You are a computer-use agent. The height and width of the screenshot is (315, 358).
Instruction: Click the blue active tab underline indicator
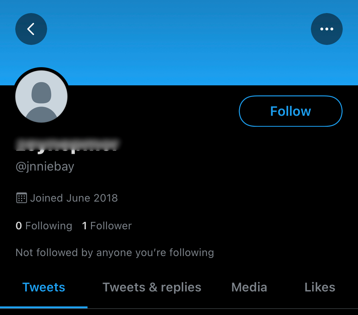(x=44, y=307)
